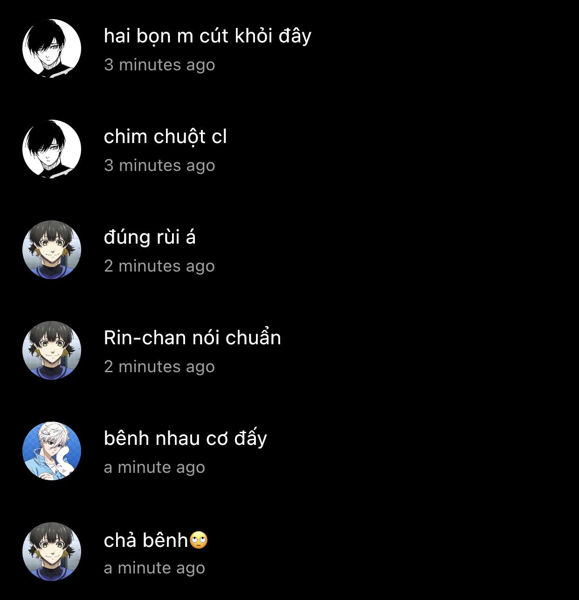Click avatar next to "chả bênh" comment
The width and height of the screenshot is (579, 600).
pyautogui.click(x=52, y=552)
